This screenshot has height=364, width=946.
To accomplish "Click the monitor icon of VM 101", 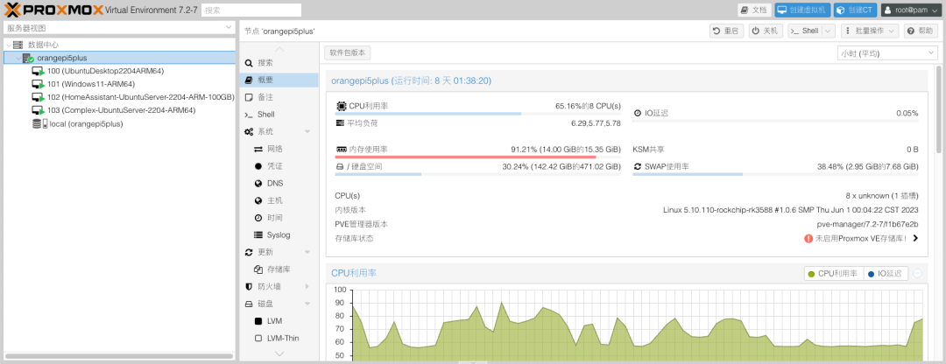I will tap(38, 84).
